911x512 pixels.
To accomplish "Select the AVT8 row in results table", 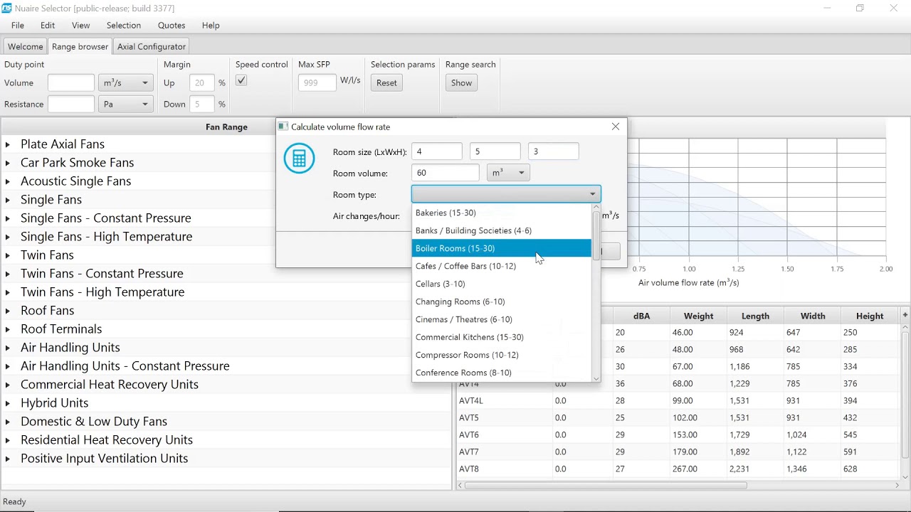I will tap(679, 469).
